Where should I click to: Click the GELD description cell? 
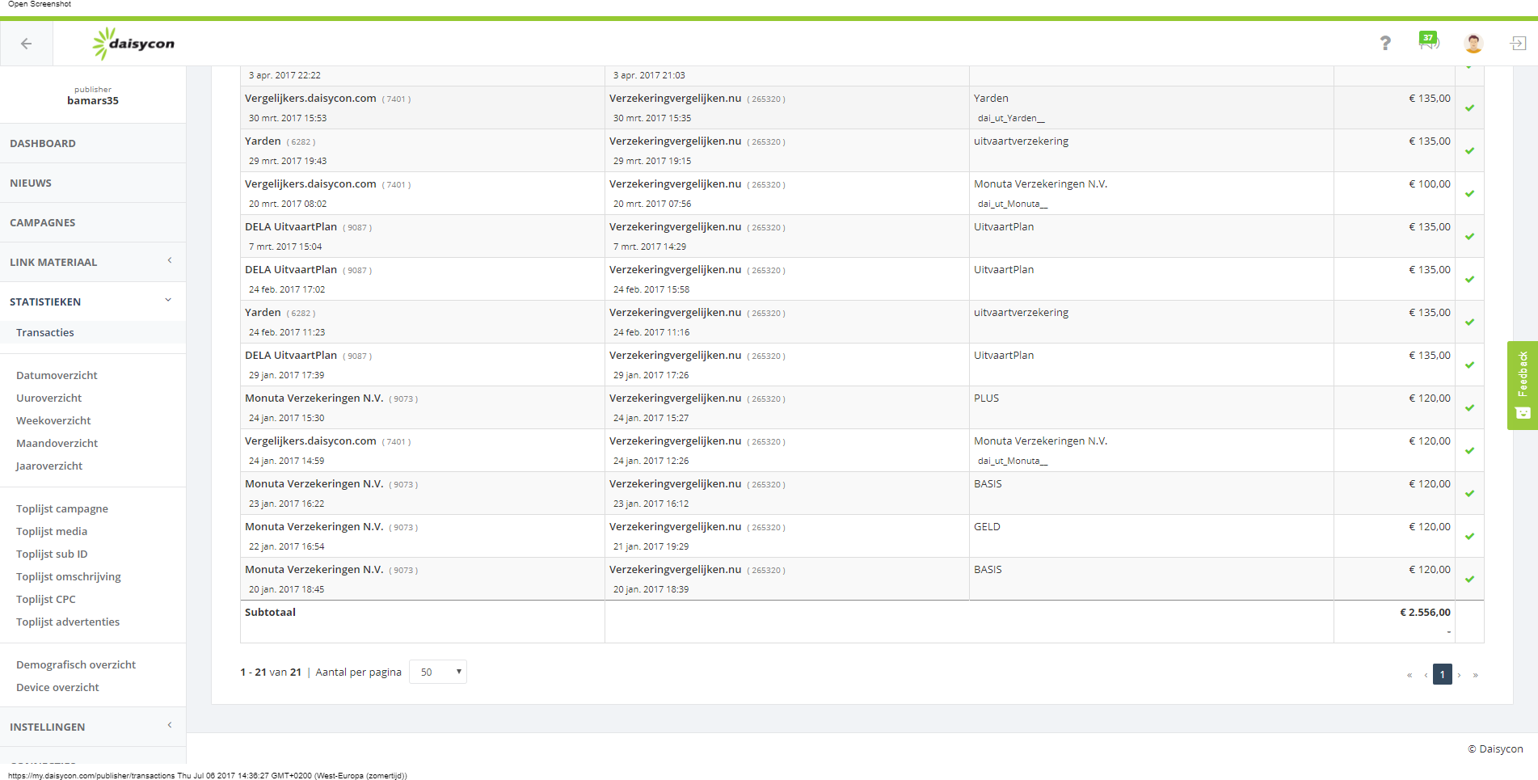987,527
